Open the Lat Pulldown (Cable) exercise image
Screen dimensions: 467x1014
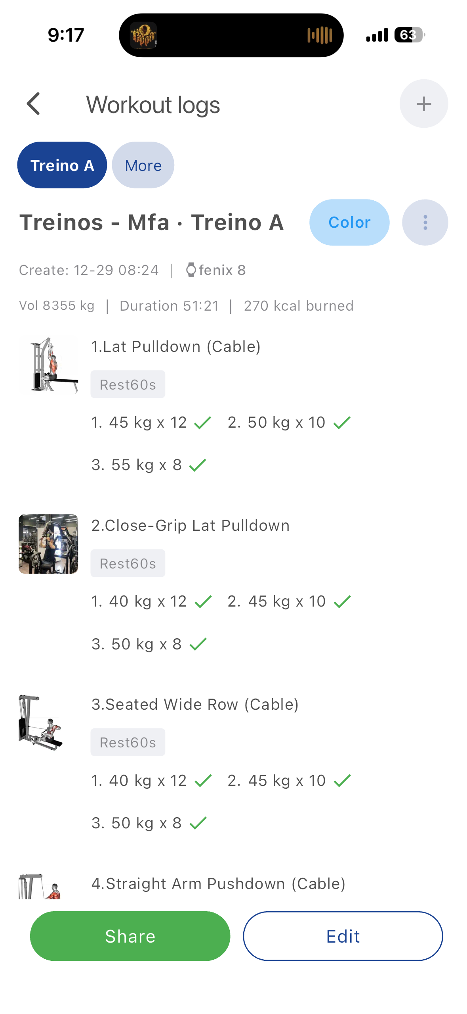point(48,365)
